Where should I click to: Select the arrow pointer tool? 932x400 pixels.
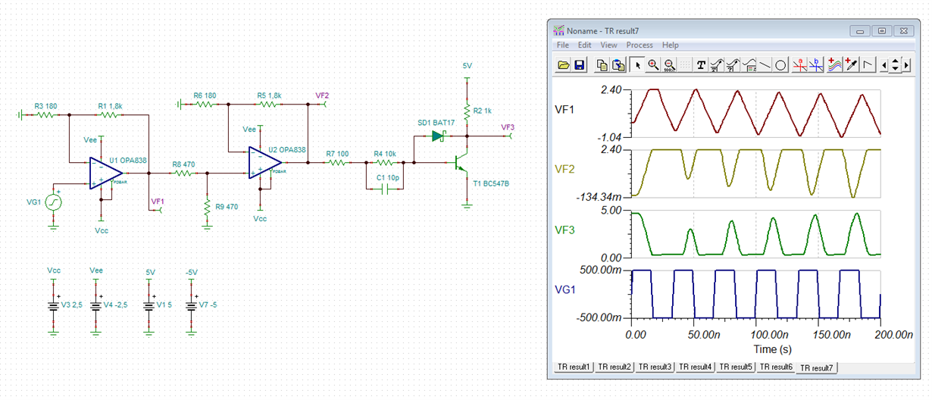pyautogui.click(x=638, y=65)
